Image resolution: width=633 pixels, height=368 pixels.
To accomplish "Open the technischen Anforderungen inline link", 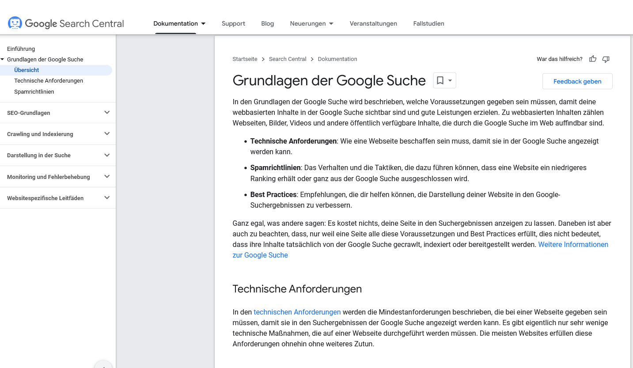I will (297, 312).
